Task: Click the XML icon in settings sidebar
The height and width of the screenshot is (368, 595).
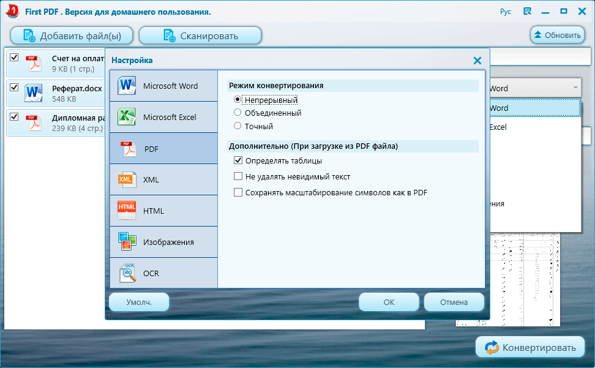Action: 126,179
